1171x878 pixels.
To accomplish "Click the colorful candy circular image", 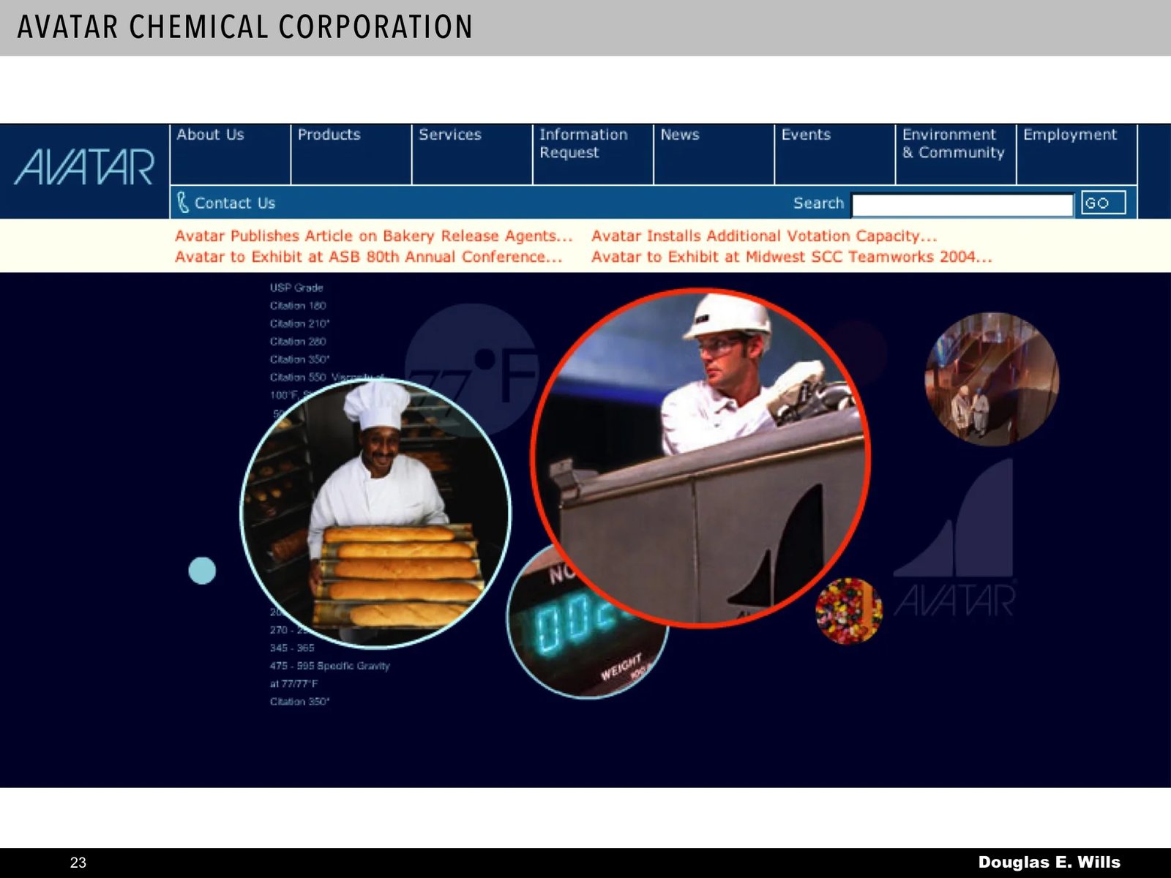I will (849, 611).
